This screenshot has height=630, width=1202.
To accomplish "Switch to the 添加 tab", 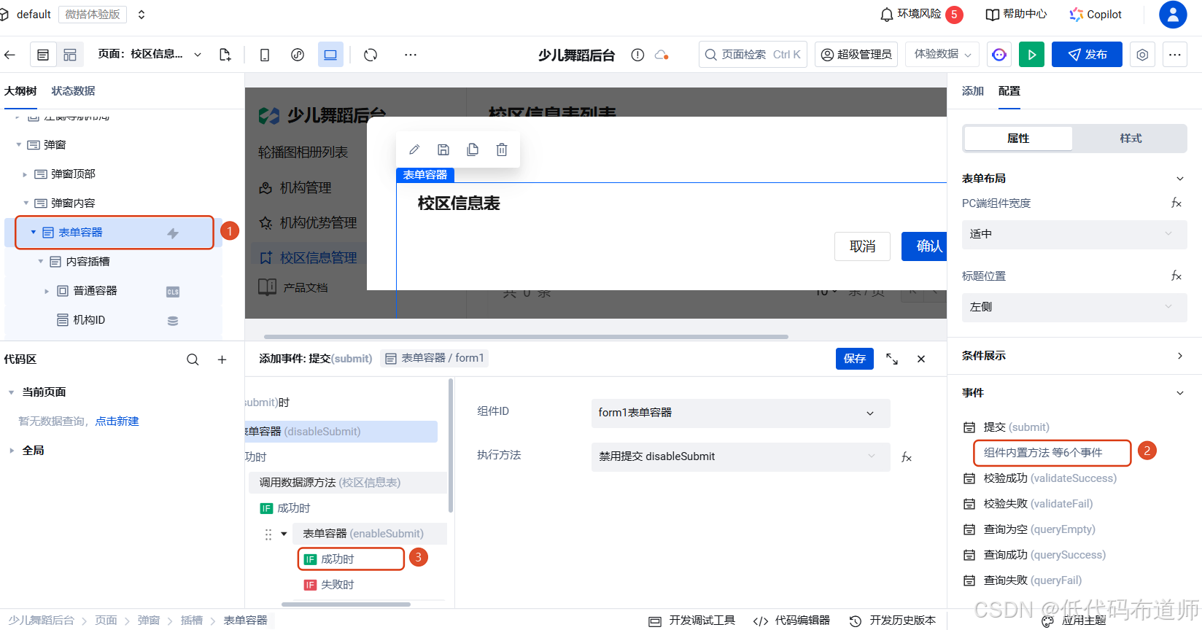I will 973,91.
